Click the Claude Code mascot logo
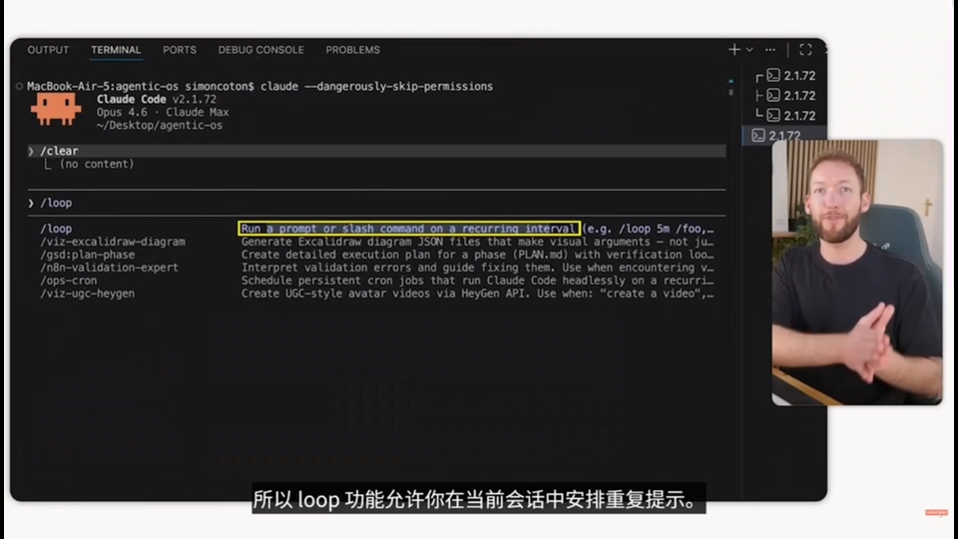 point(56,109)
